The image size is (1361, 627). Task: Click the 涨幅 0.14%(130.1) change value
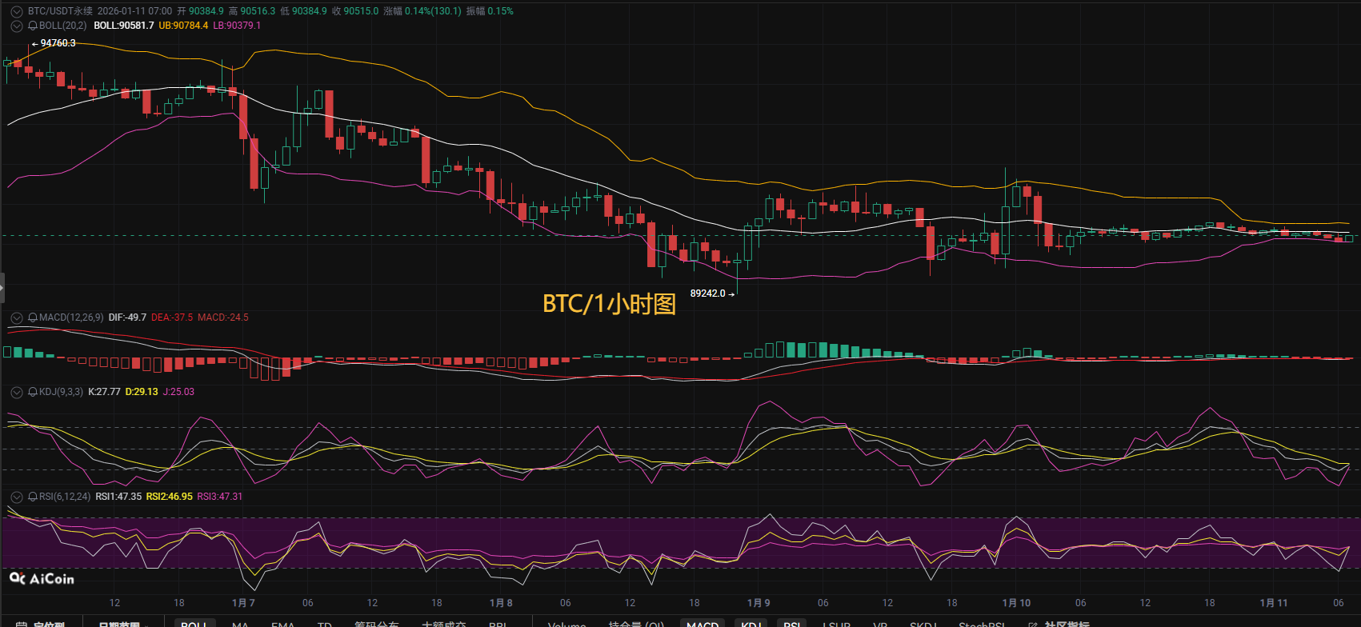[422, 11]
